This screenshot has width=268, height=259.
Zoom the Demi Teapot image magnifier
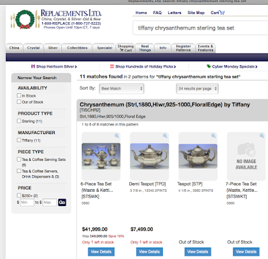[x=165, y=136]
